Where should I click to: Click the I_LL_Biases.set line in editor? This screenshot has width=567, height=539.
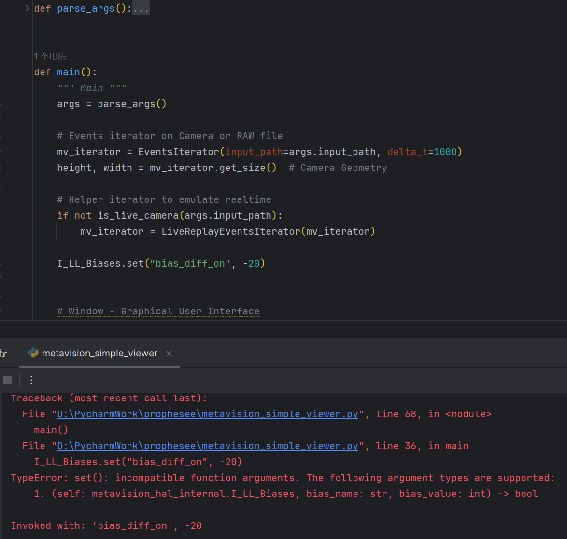click(x=161, y=264)
